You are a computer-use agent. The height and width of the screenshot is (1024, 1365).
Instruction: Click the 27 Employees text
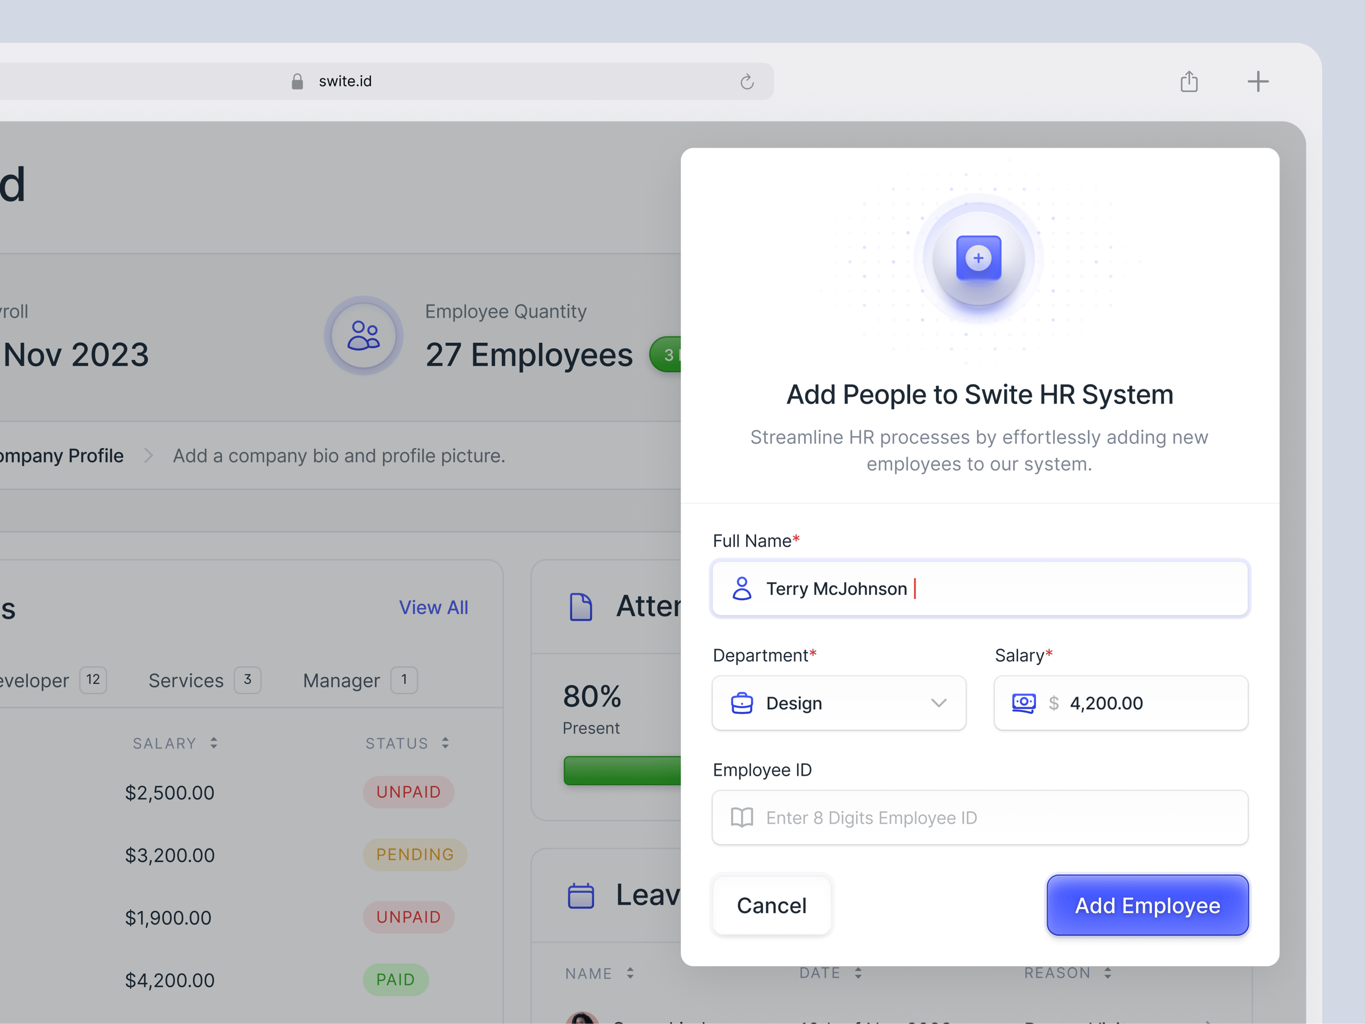[529, 355]
